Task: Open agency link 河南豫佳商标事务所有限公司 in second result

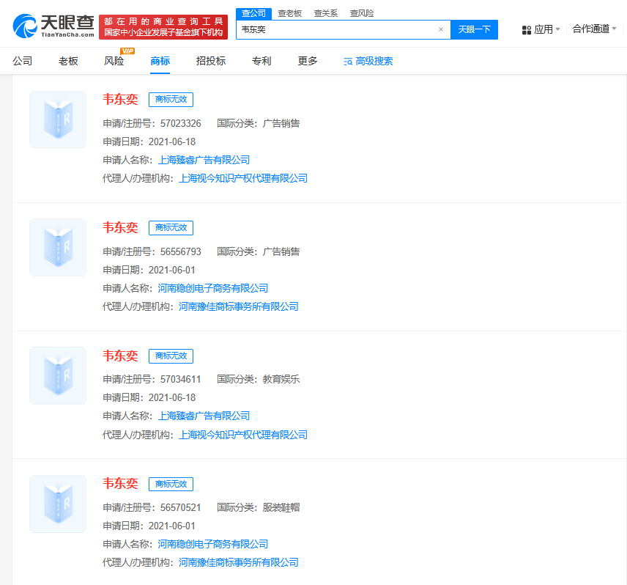Action: point(239,306)
